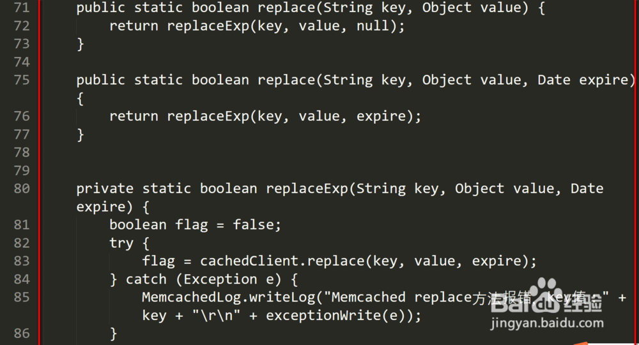Click line number 80 in the gutter

coord(21,188)
